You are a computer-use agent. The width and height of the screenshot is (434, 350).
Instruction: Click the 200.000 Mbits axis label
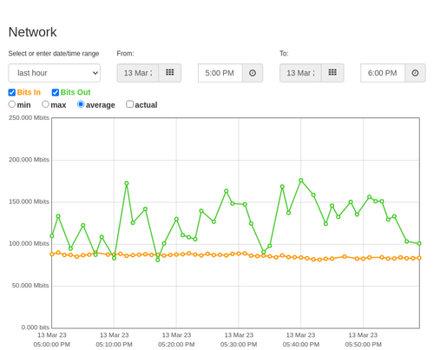pyautogui.click(x=29, y=160)
